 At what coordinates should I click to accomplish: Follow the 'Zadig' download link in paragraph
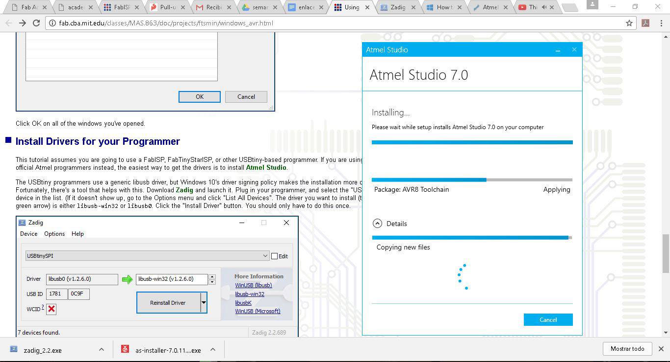184,190
